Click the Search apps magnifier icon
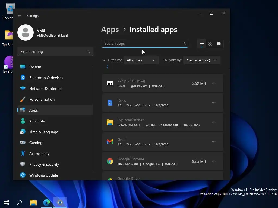Viewport: 278px width, 208px height. (184, 43)
